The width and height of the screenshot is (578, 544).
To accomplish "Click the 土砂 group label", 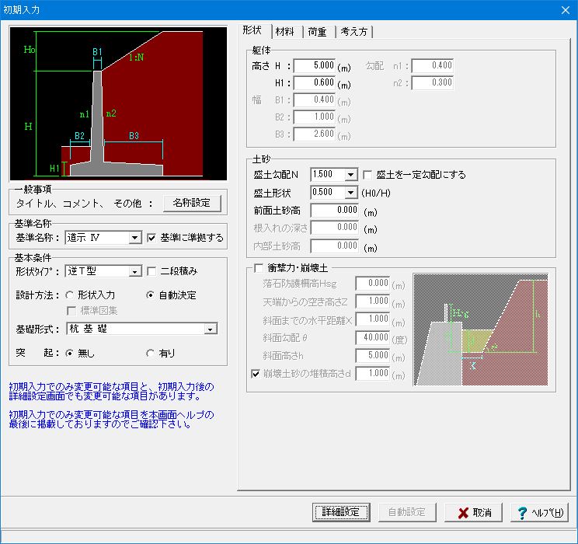I will [x=261, y=159].
